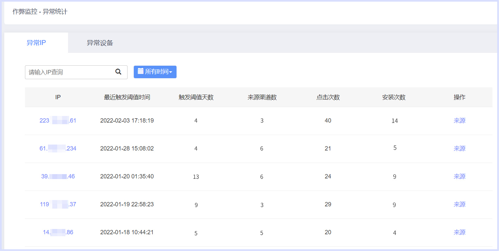This screenshot has height=251, width=499.
Task: Open the IP link ending in .234
Action: pos(58,148)
